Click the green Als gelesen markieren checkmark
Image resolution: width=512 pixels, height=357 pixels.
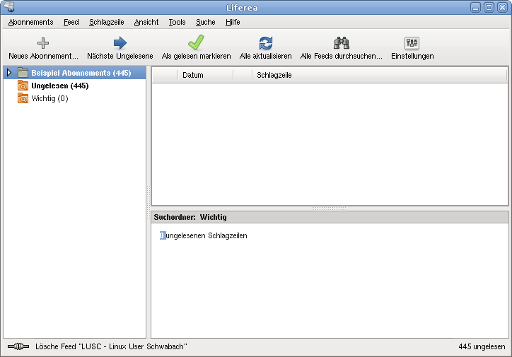click(x=196, y=43)
